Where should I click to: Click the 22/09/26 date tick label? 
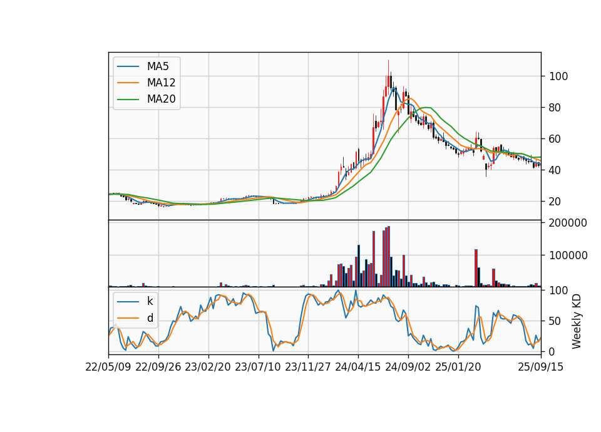click(158, 367)
